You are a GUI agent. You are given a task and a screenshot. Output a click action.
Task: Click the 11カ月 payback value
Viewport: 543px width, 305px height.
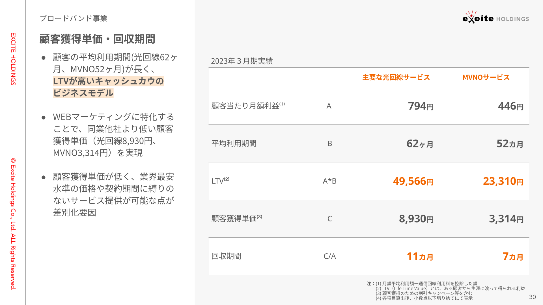[420, 256]
